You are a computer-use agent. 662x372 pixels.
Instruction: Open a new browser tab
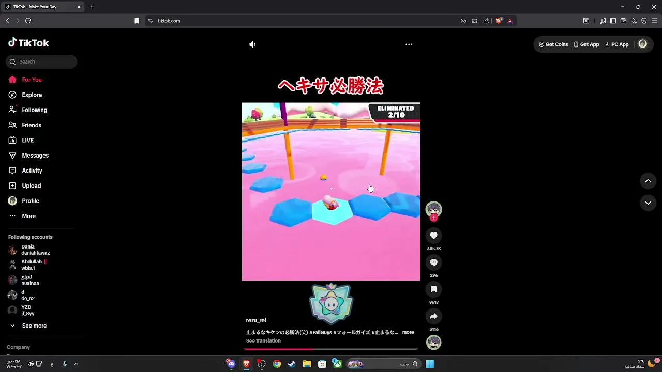click(92, 7)
